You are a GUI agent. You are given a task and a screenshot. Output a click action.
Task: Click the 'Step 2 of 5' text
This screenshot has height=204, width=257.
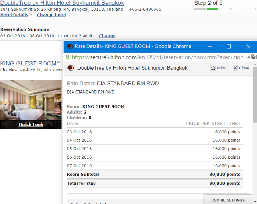point(208,3)
